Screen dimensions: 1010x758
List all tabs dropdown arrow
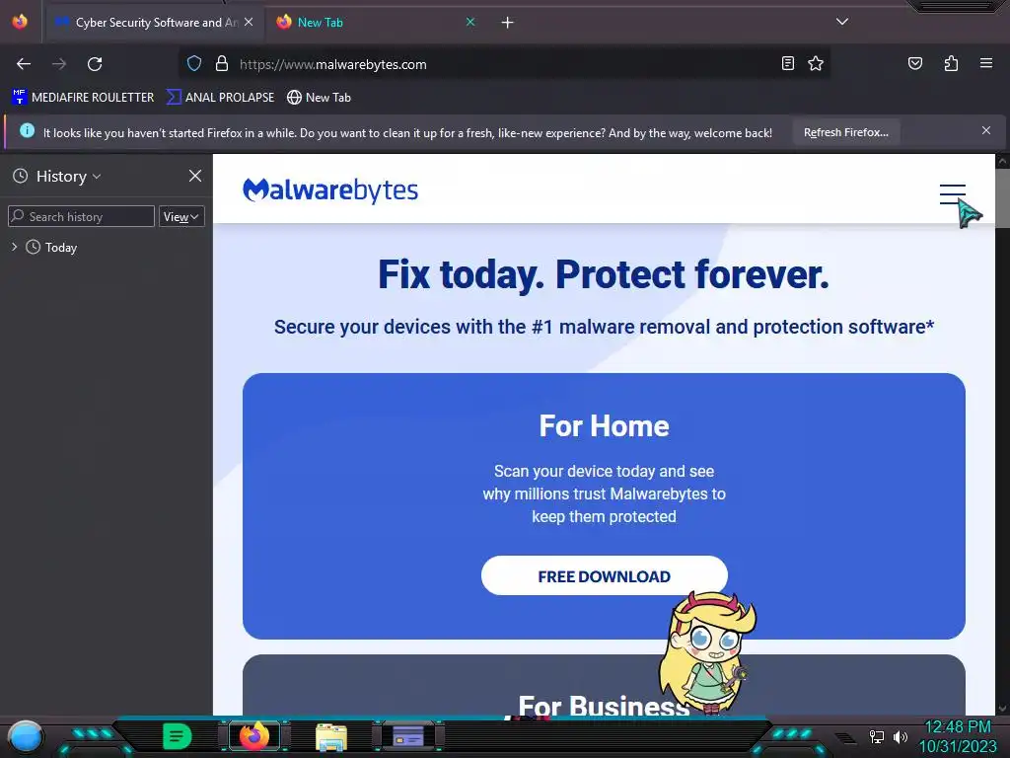tap(842, 22)
